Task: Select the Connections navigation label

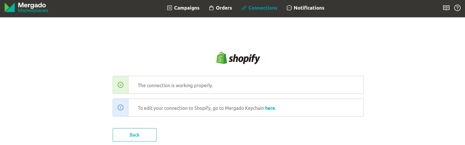Action: tap(263, 8)
